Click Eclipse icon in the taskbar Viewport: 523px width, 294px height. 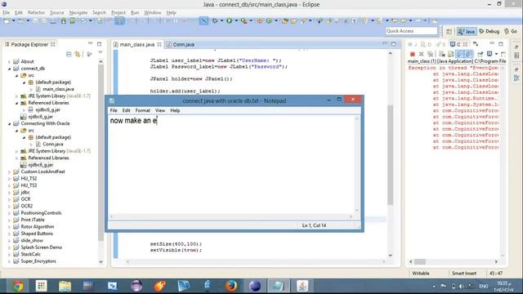pyautogui.click(x=255, y=286)
